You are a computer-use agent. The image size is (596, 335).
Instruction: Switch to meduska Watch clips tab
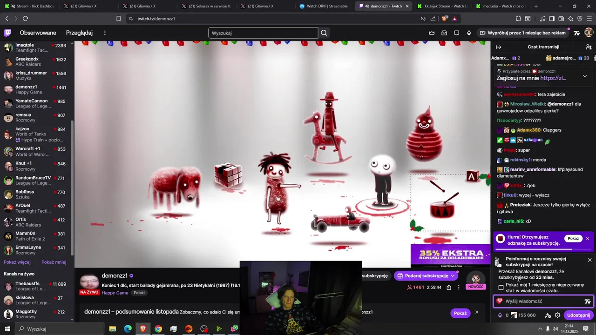click(500, 6)
